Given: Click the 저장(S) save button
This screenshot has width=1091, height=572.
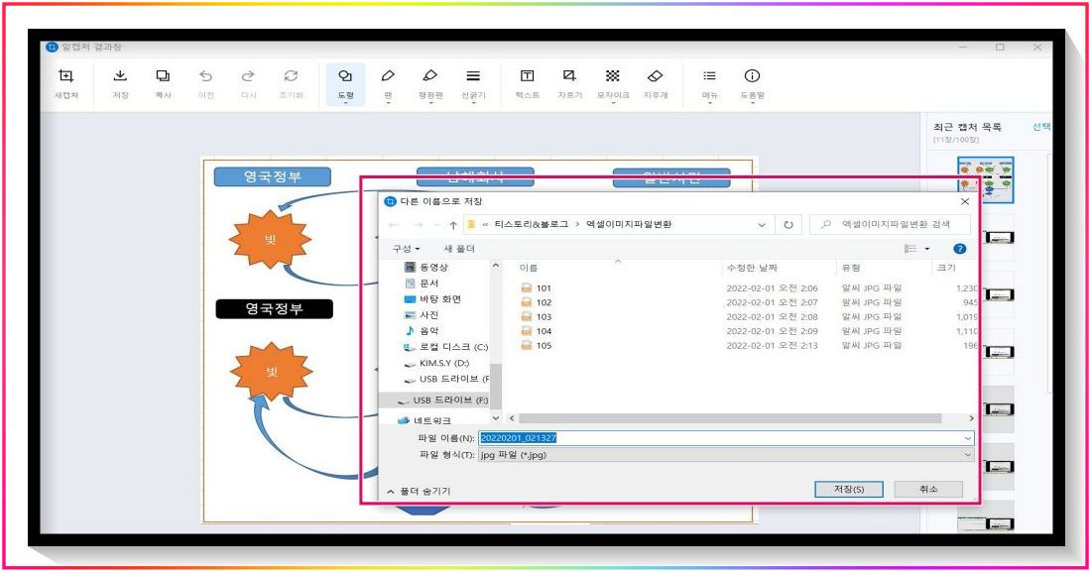Looking at the screenshot, I should [x=849, y=489].
